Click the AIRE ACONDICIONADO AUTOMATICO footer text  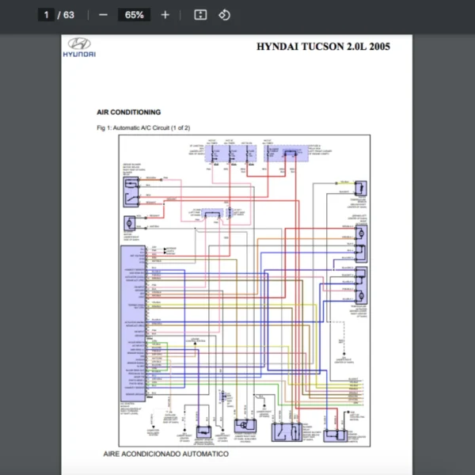(166, 454)
